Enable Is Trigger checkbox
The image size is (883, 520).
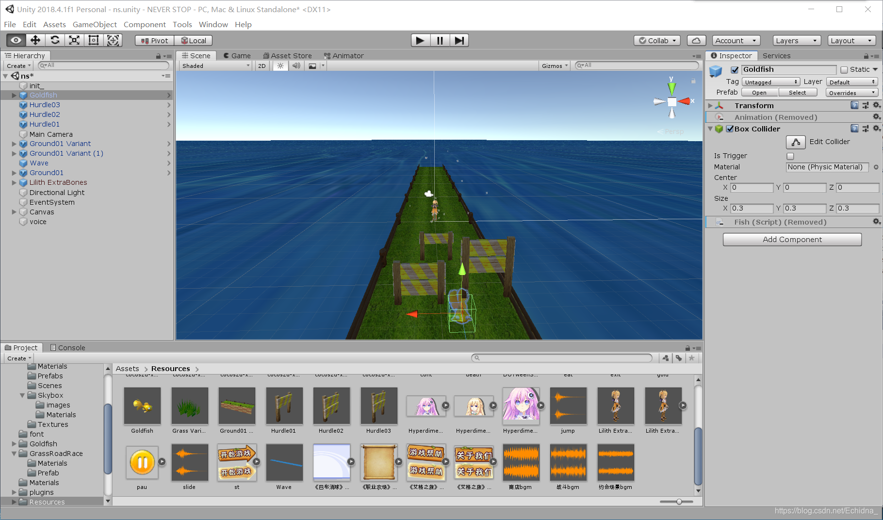point(790,156)
